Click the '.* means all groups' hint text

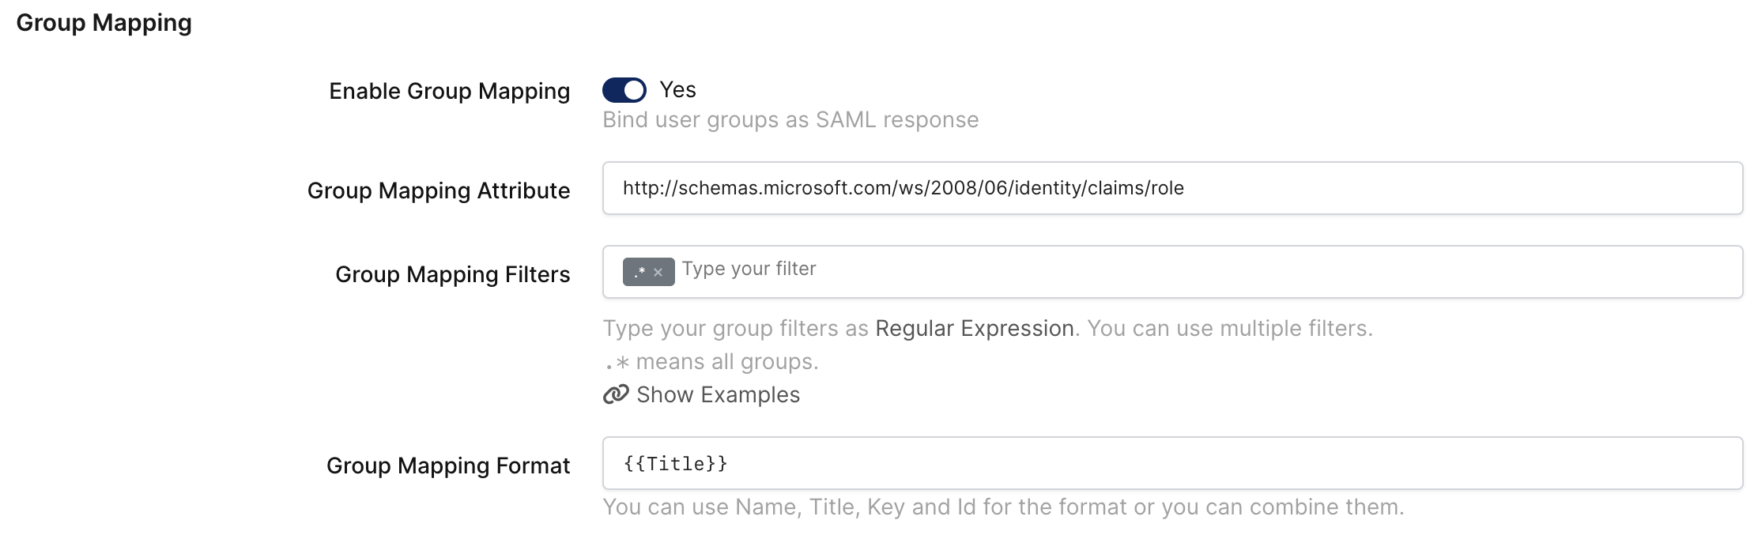(x=711, y=362)
